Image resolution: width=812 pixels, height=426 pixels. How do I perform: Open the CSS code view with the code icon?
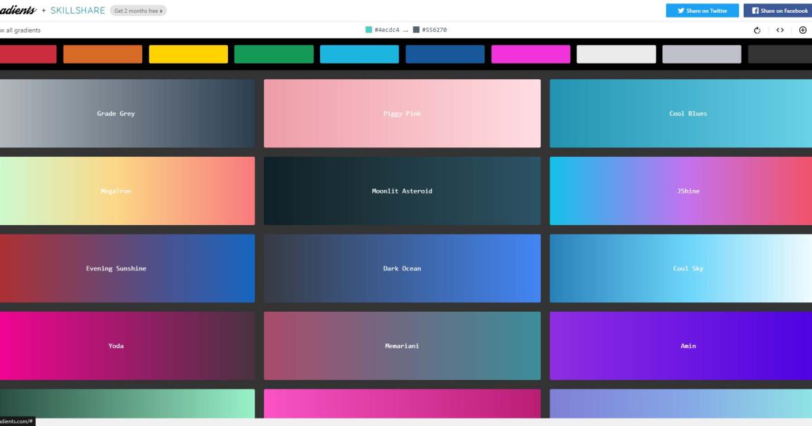coord(780,30)
